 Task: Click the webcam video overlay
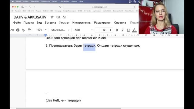162,17
